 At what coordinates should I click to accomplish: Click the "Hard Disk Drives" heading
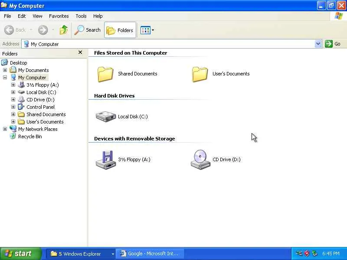click(x=115, y=96)
